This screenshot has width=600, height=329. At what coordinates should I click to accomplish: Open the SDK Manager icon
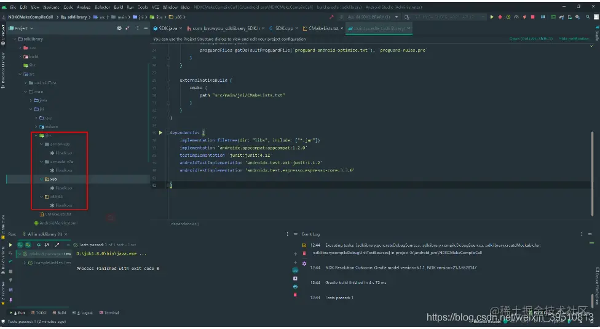coord(577,17)
